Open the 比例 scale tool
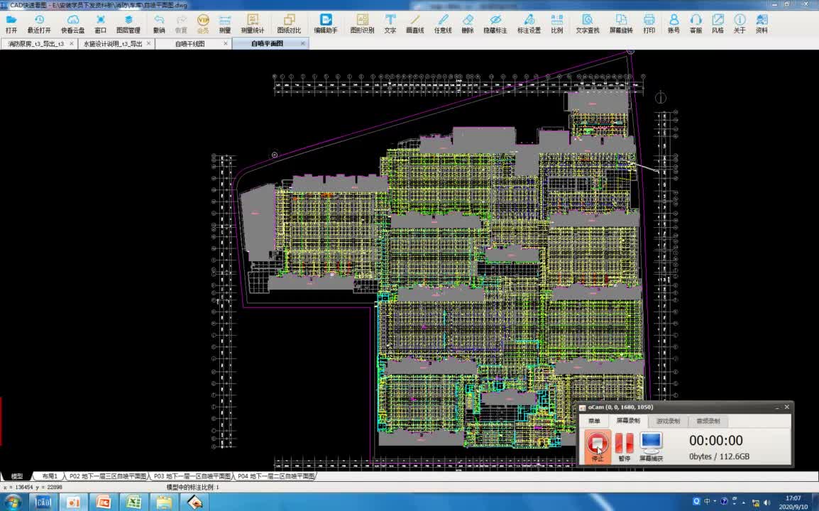 557,24
